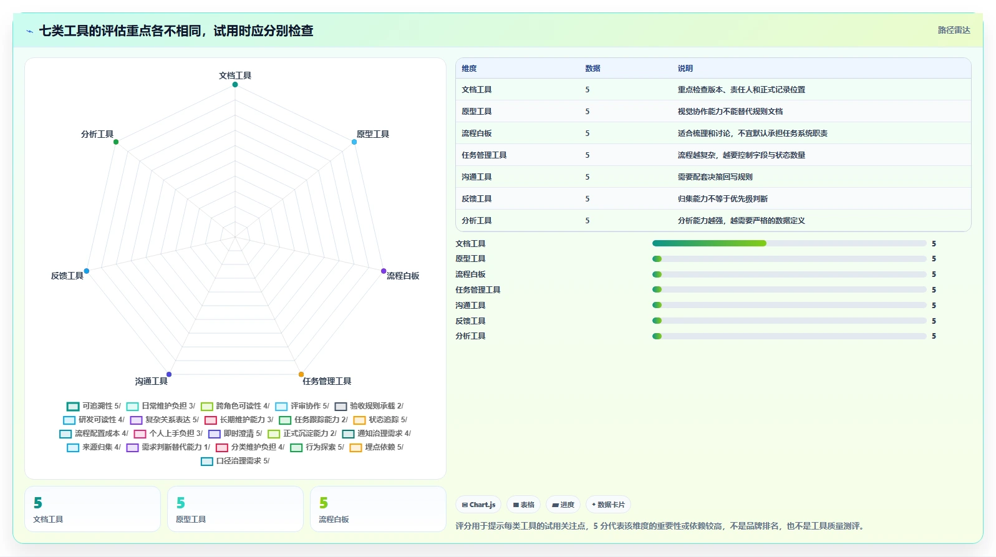996x557 pixels.
Task: Click the text 需要配套决策回写规则
Action: click(715, 177)
